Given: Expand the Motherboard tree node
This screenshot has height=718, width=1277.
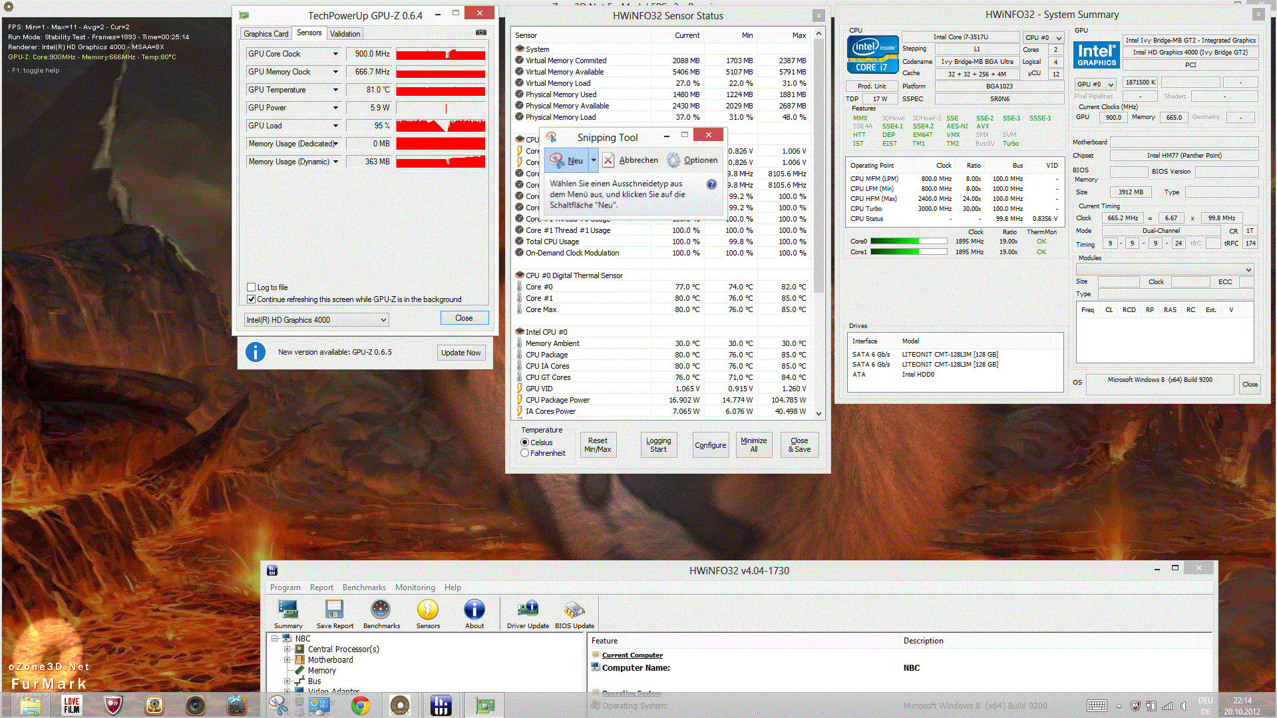Looking at the screenshot, I should coord(287,660).
